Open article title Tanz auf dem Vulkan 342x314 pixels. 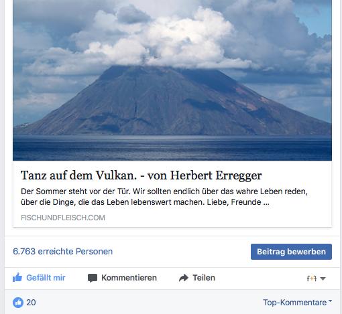coord(141,175)
